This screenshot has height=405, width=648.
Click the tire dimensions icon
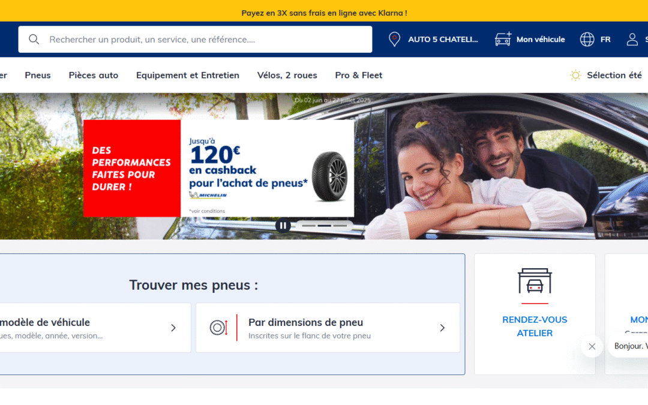coord(218,328)
